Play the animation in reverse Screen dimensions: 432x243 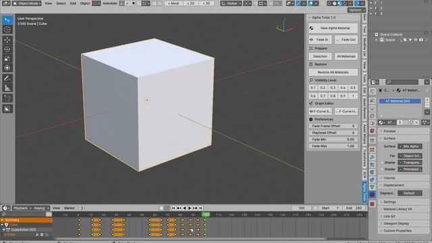click(184, 208)
